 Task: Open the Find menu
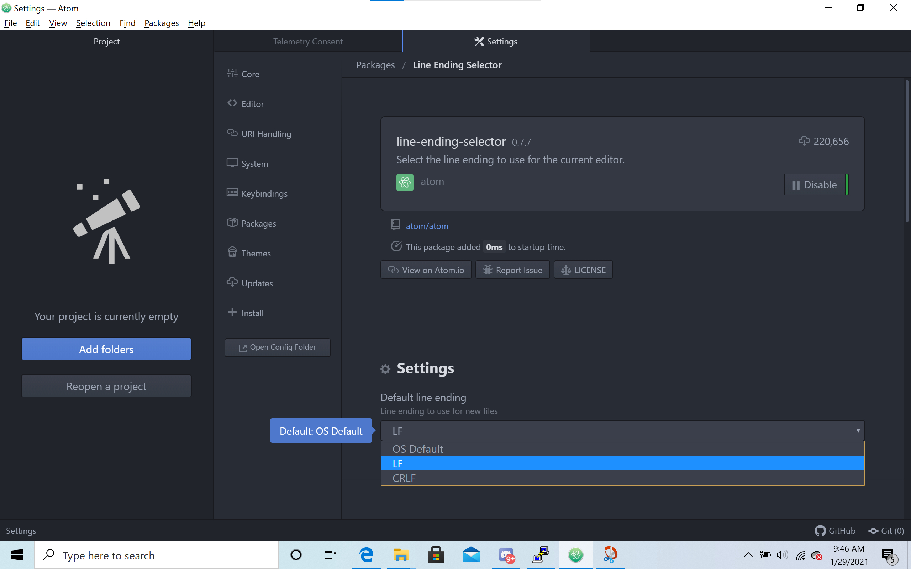tap(127, 23)
